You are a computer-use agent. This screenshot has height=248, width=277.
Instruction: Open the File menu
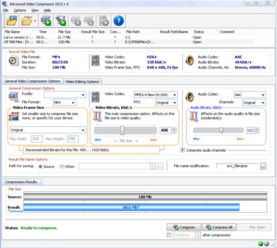click(6, 10)
